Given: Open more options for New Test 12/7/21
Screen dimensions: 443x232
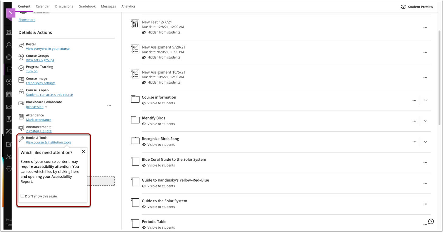Looking at the screenshot, I should 425,27.
